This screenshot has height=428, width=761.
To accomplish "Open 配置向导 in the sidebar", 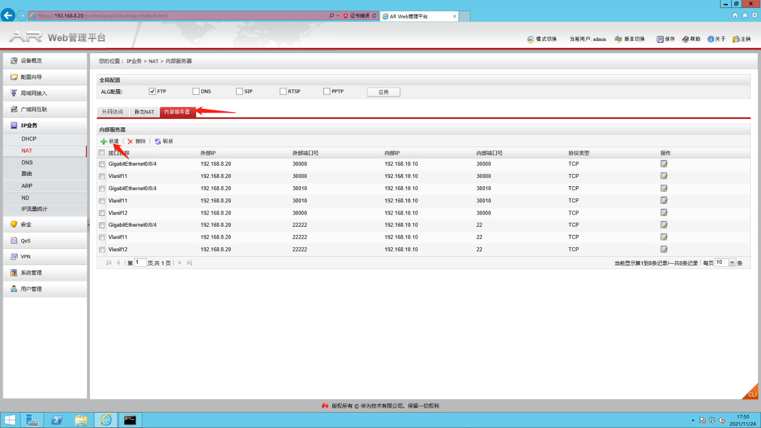I will 45,77.
